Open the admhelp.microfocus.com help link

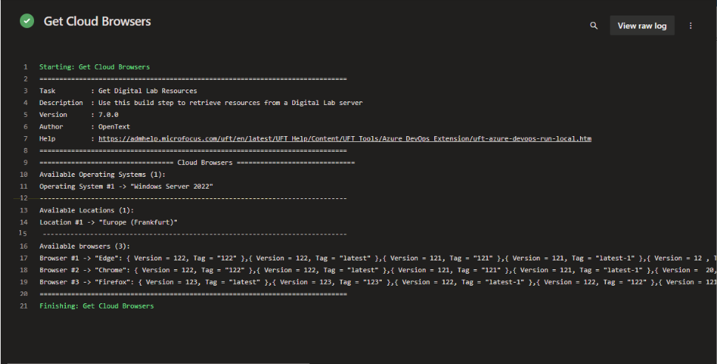click(x=344, y=138)
